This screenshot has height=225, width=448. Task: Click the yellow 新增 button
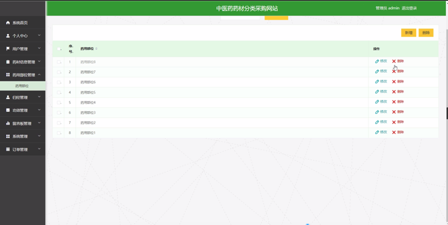(x=409, y=33)
